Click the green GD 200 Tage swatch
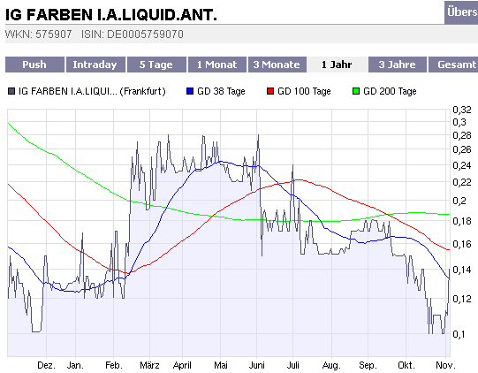 (x=356, y=91)
